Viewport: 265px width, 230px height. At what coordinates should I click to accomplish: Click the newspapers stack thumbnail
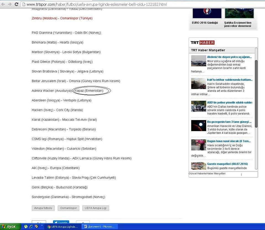198,166
